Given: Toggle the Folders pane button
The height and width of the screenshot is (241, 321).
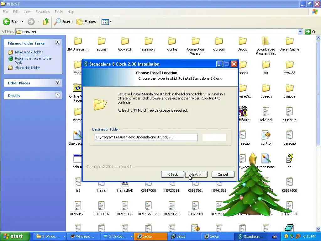Looking at the screenshot, I should (86, 22).
